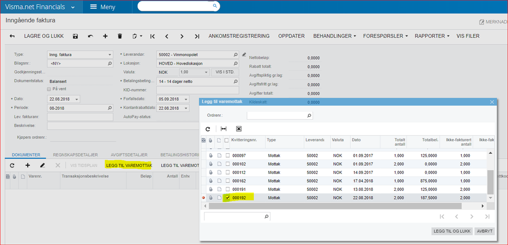Open Periode lookup magnifier
Viewport: 508px width, 245px height.
coord(110,108)
